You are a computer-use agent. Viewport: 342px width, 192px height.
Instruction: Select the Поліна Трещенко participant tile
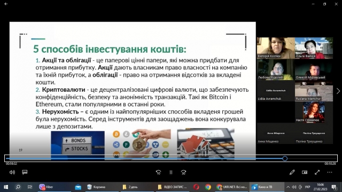tap(314, 133)
